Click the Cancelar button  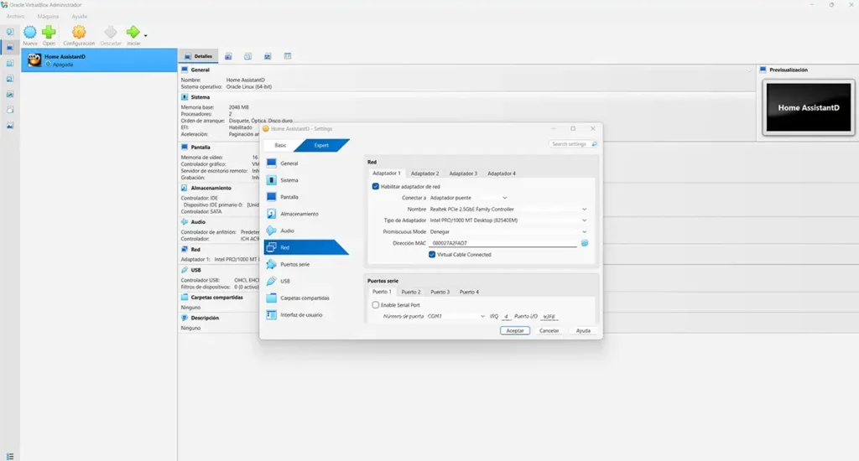549,331
